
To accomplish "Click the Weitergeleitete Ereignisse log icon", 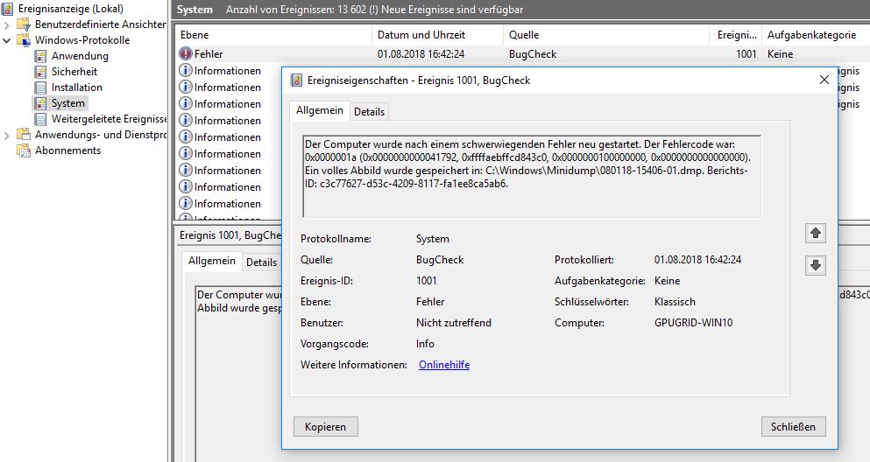I will [40, 119].
